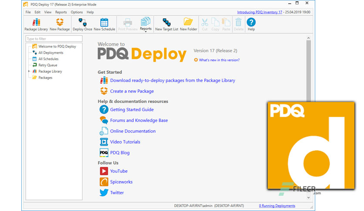Open the Reports menu in menu bar
The height and width of the screenshot is (211, 364).
click(61, 12)
